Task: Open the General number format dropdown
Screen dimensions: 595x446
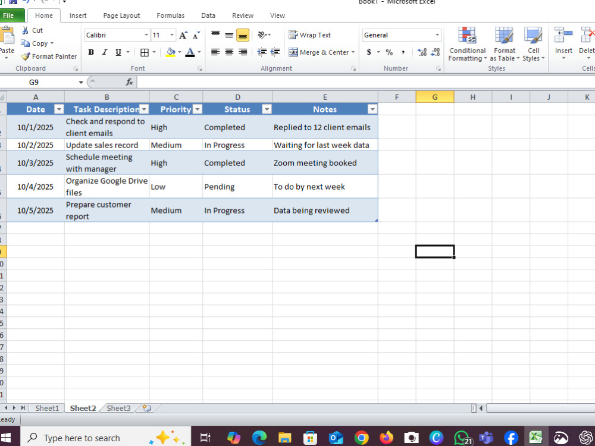Action: point(437,35)
